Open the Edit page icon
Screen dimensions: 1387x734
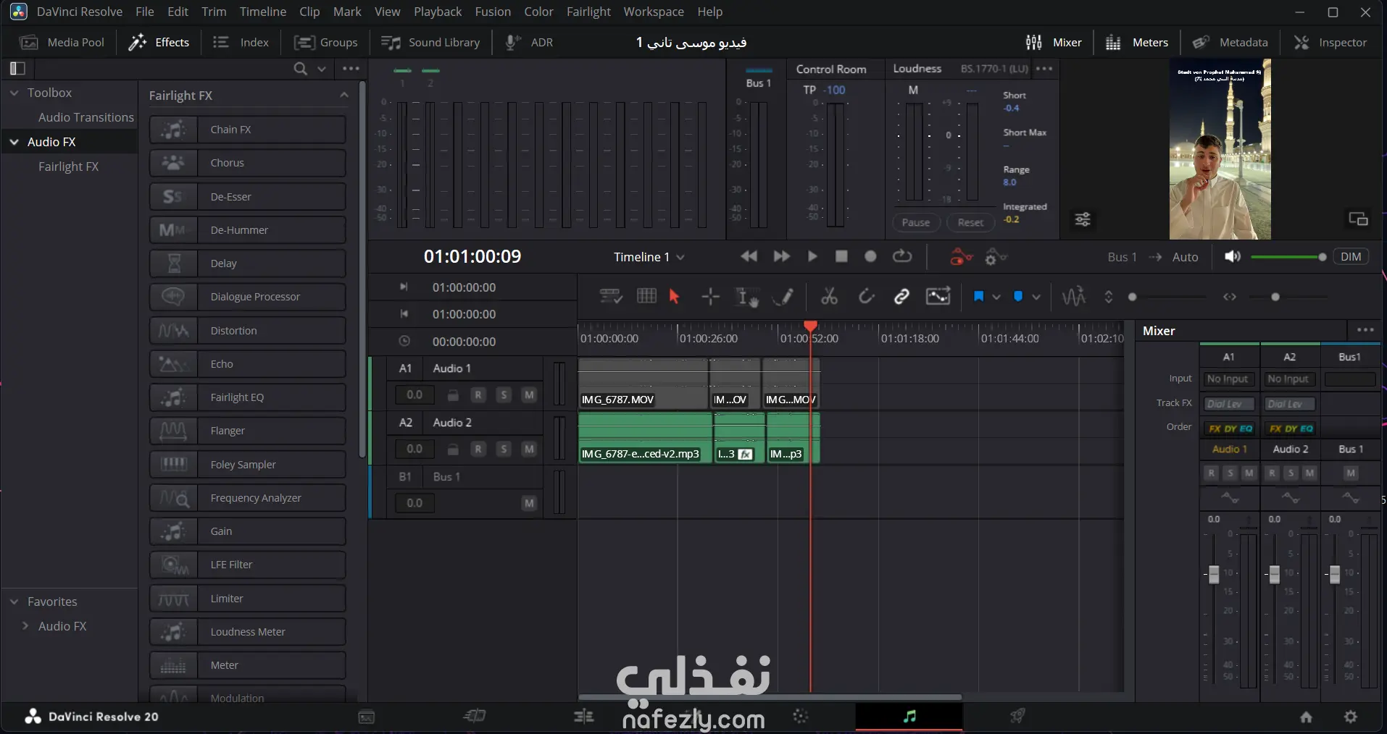coord(583,717)
